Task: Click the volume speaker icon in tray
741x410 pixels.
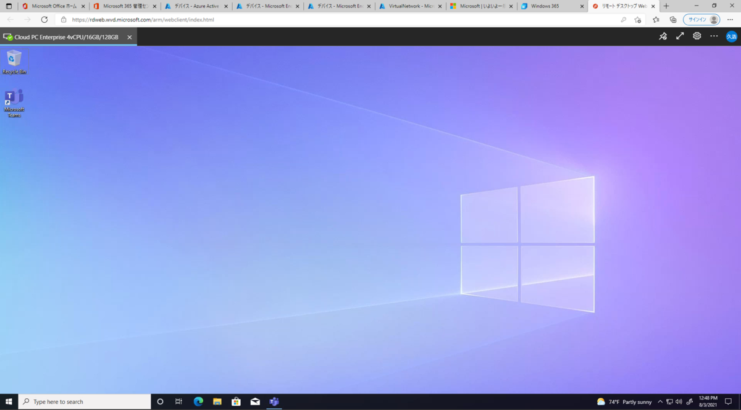Action: click(679, 402)
